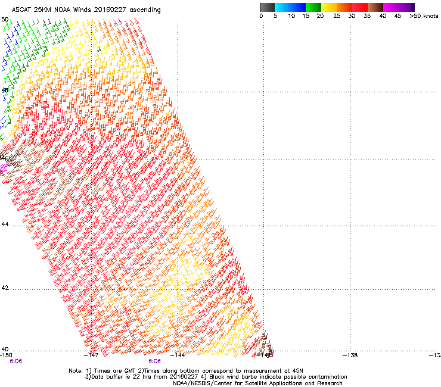441x387 pixels.
Task: Click the purple time stamp left of -144
Action: click(155, 361)
